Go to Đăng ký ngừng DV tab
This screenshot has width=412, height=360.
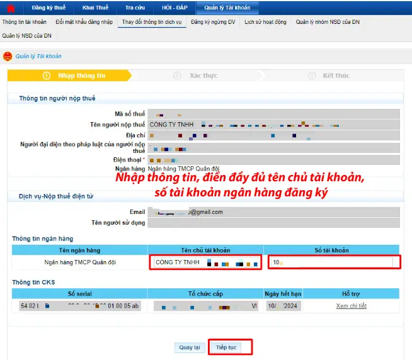coord(213,22)
